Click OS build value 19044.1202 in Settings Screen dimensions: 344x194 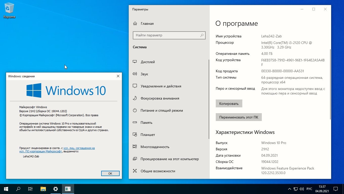coord(270,162)
